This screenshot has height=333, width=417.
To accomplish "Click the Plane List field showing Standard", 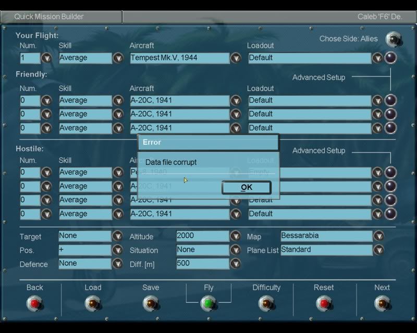I will tap(326, 250).
